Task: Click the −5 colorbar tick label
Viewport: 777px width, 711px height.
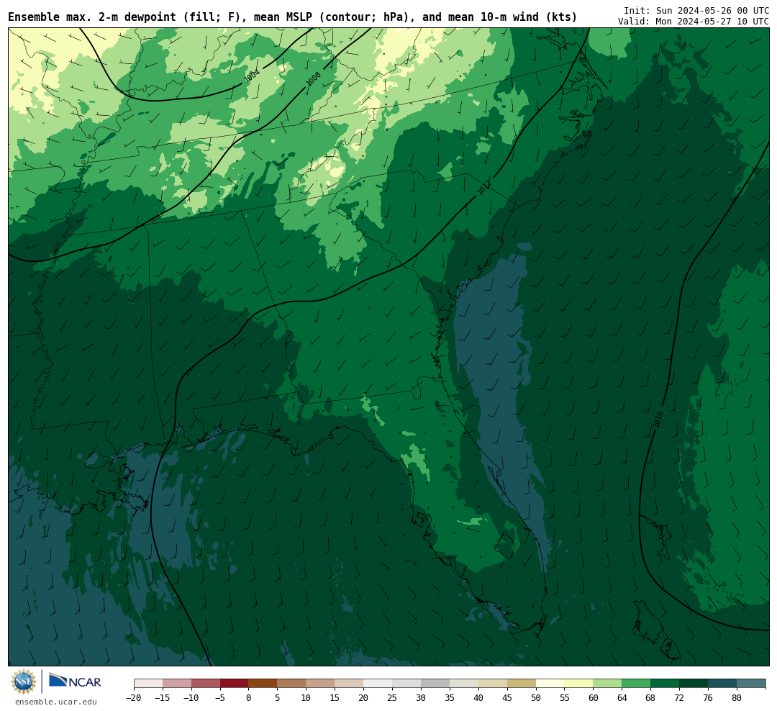Action: (220, 698)
